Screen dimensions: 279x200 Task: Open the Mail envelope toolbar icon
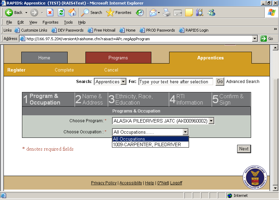click(x=153, y=12)
